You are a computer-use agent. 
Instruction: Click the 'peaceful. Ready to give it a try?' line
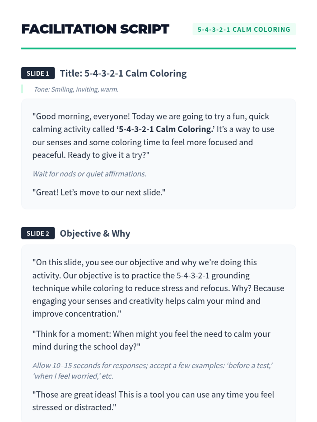91,155
